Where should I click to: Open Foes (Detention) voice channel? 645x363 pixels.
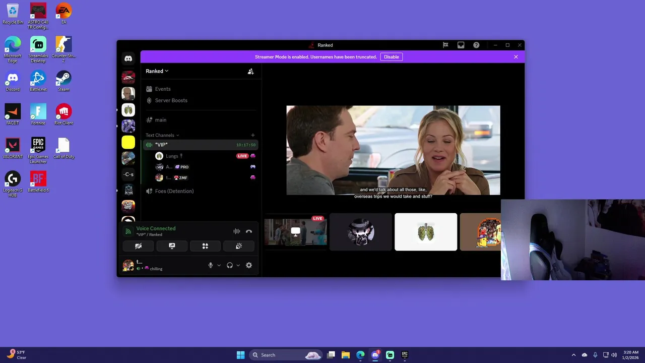click(201, 191)
